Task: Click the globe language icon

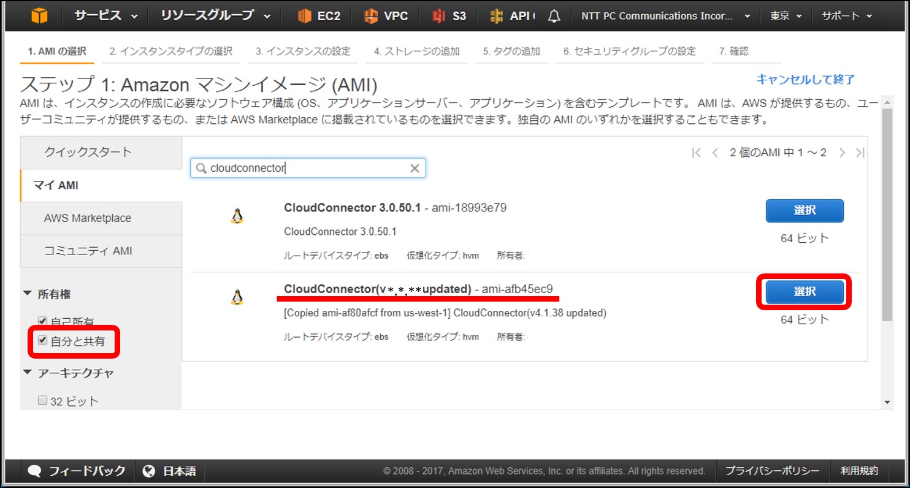Action: tap(148, 471)
